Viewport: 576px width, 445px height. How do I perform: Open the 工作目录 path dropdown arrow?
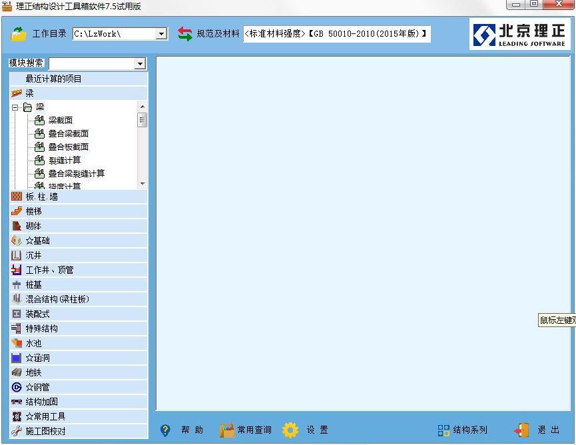pyautogui.click(x=161, y=34)
